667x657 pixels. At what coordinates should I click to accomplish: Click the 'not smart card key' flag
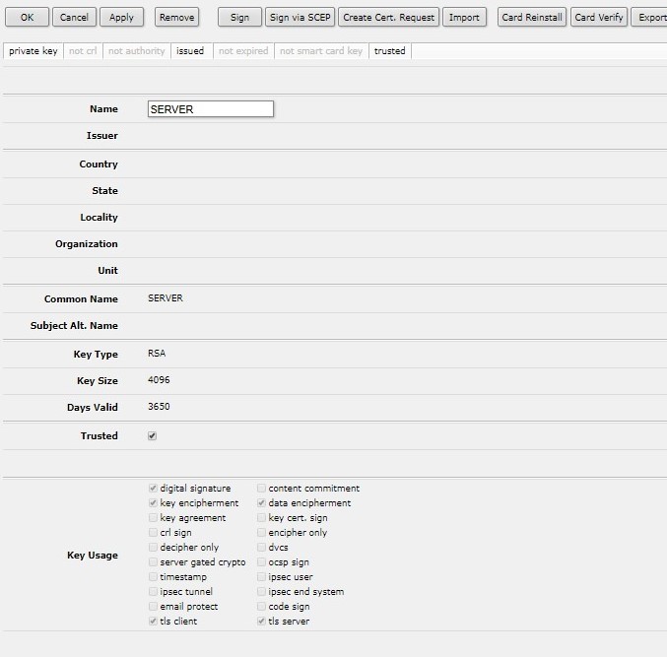point(321,51)
